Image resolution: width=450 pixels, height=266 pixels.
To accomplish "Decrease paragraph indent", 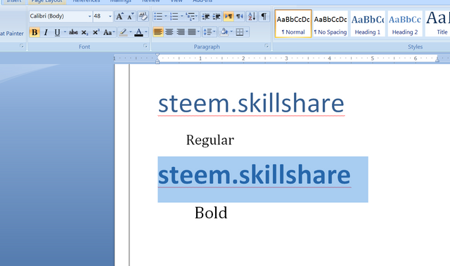I will click(x=206, y=16).
